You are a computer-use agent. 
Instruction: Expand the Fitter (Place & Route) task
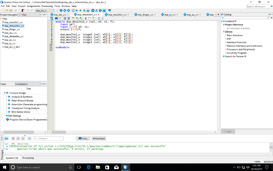click(x=7, y=100)
